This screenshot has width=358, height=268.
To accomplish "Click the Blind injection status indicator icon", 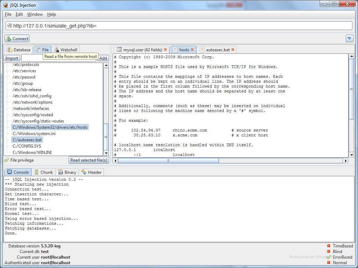I will pos(329,252).
